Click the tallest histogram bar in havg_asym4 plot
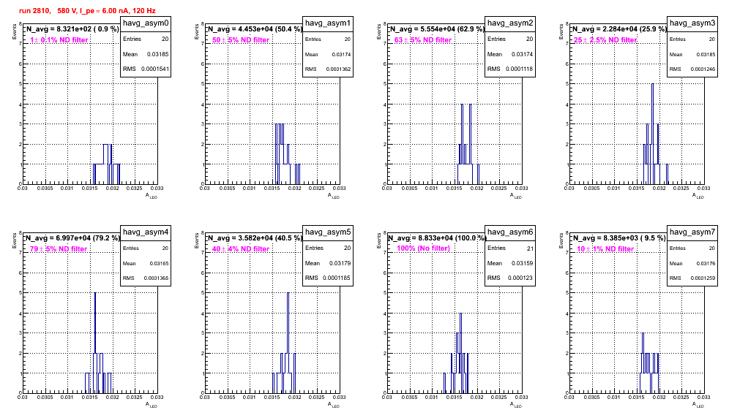Image resolution: width=729 pixels, height=418 pixels. click(95, 343)
